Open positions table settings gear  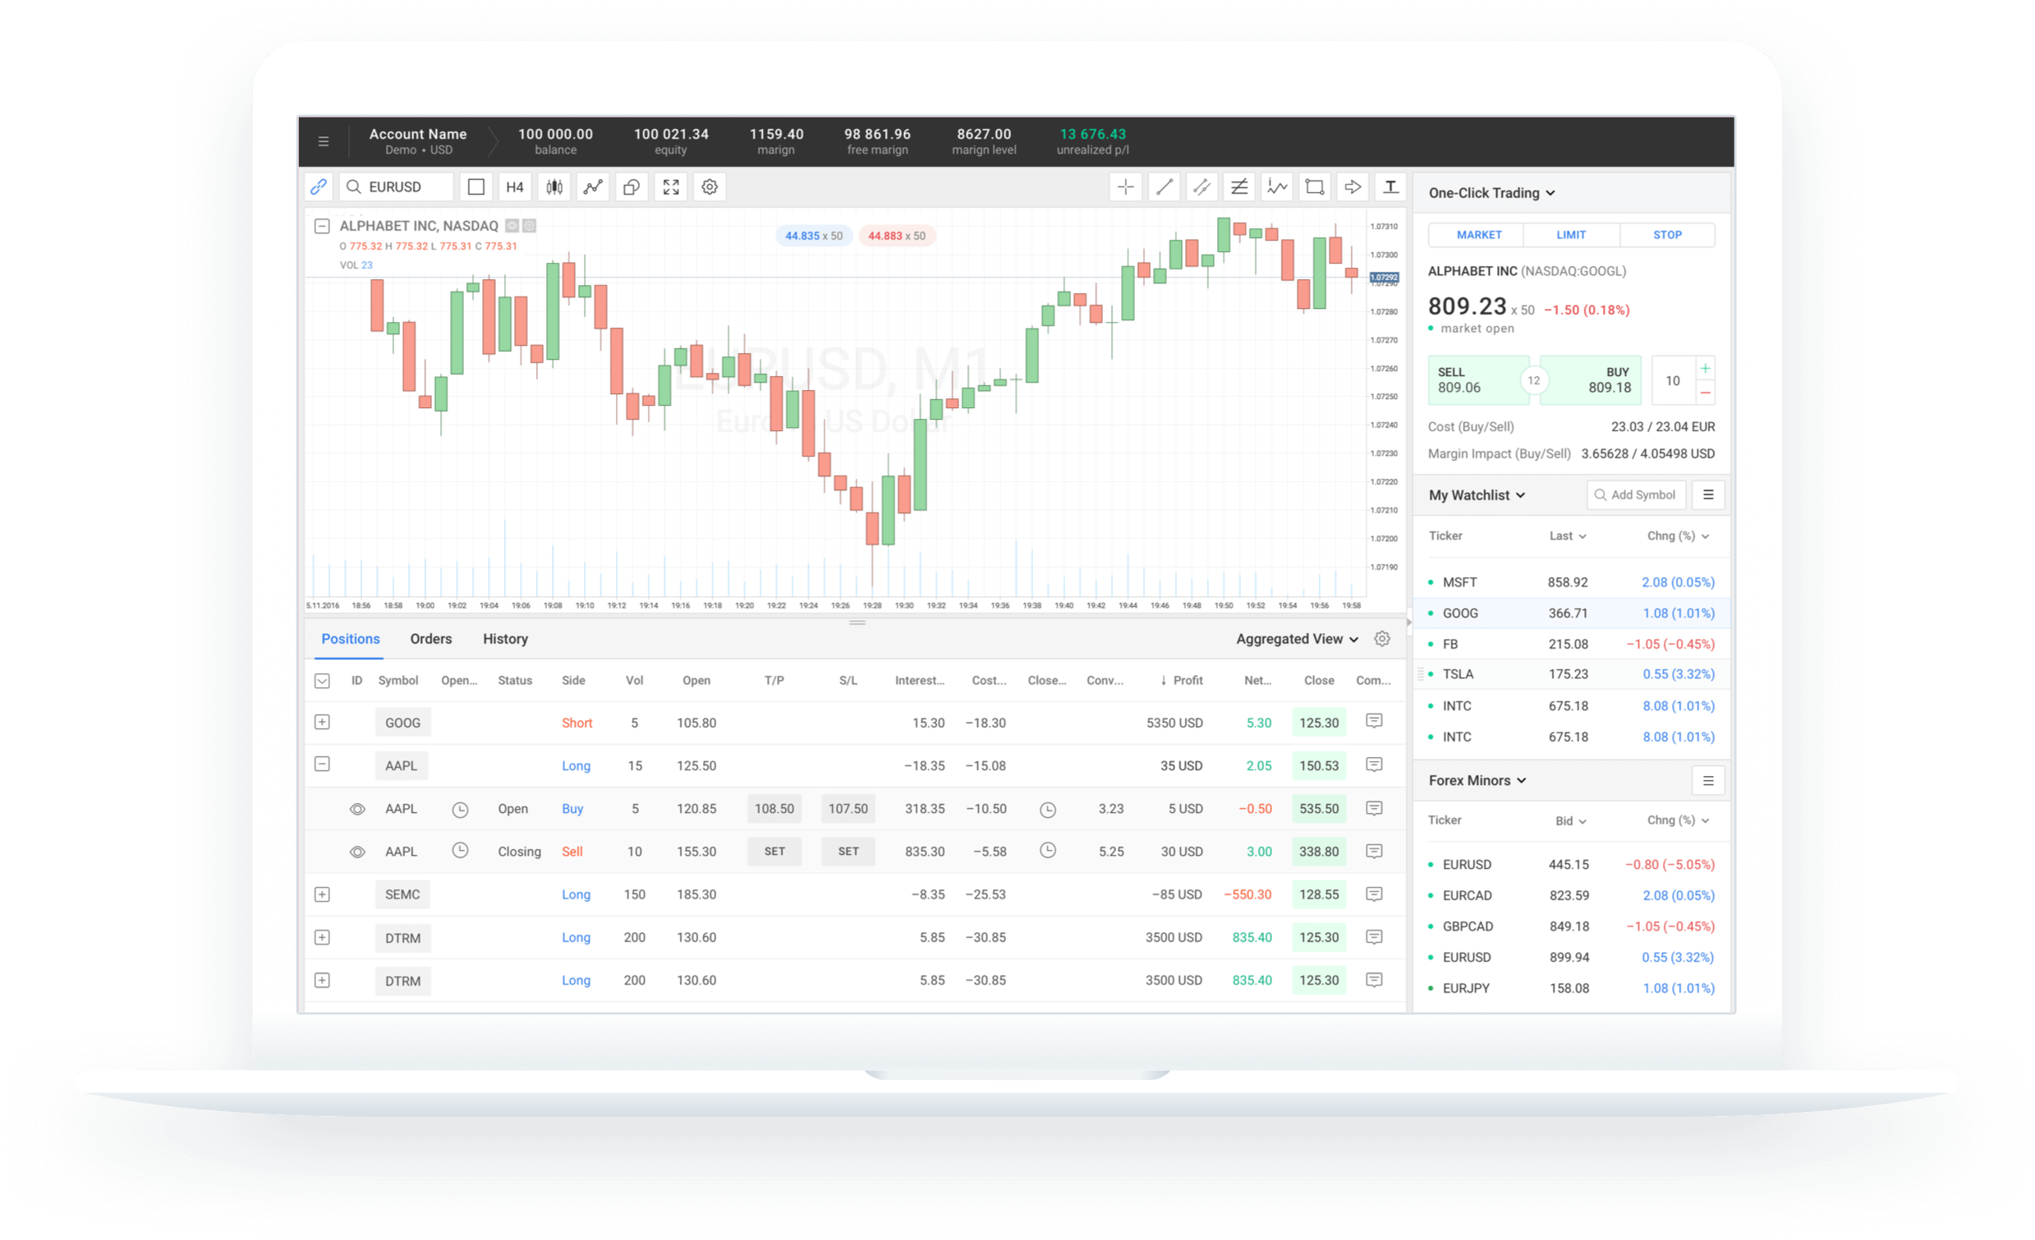click(1382, 639)
